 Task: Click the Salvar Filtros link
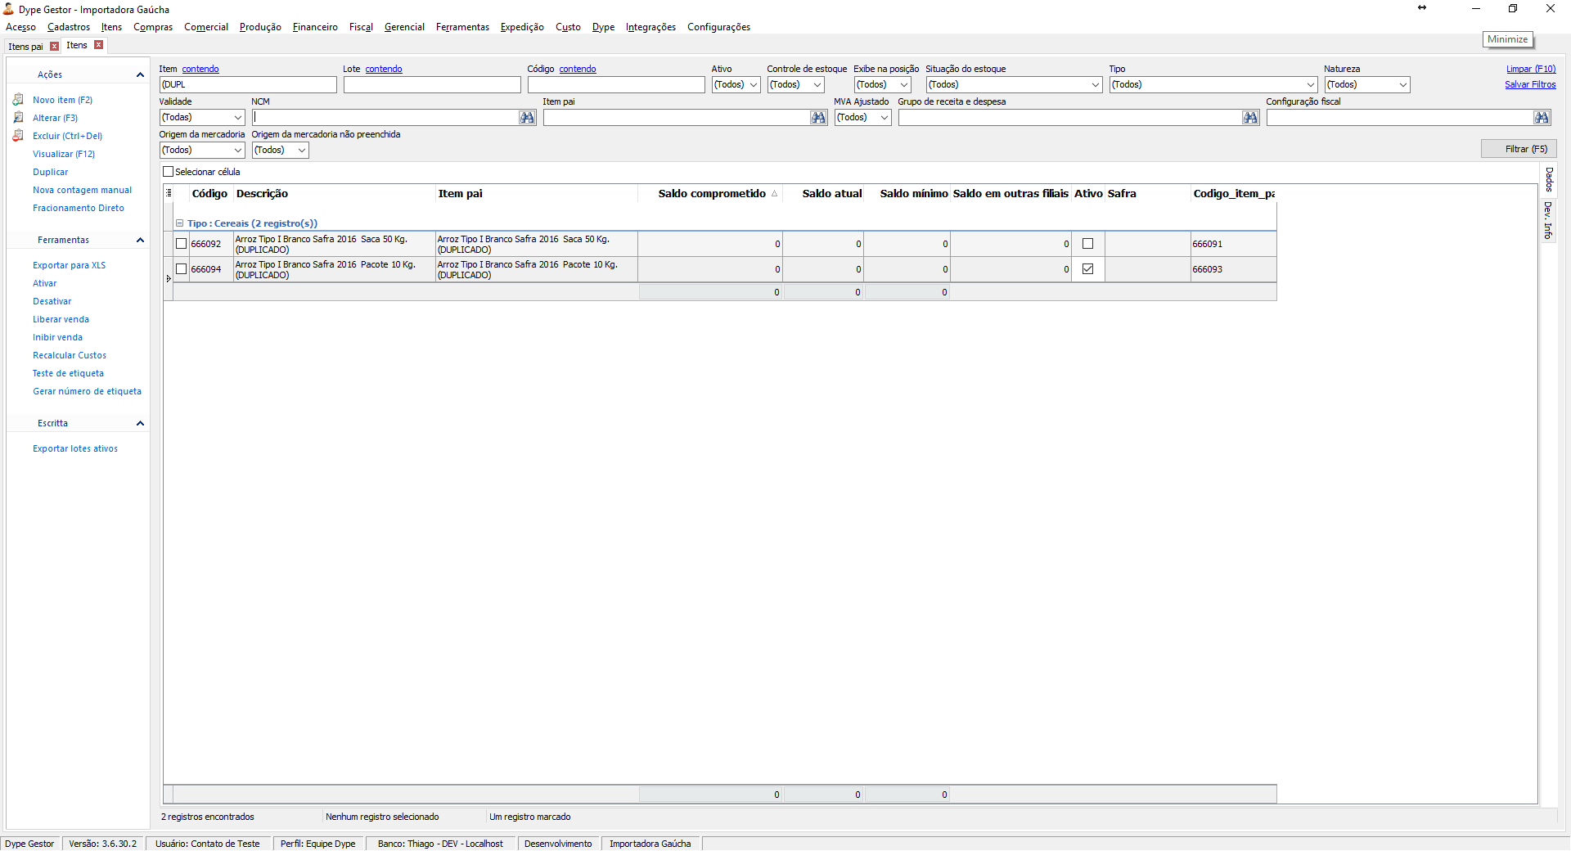coord(1530,85)
